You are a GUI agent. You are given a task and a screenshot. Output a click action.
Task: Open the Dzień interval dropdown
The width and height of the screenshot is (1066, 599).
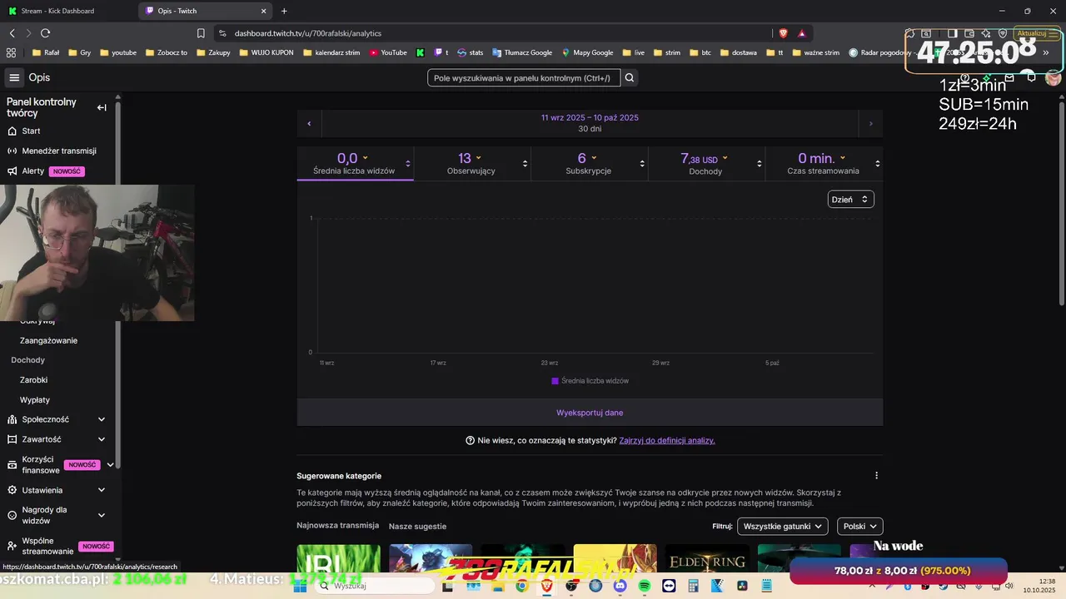point(851,199)
